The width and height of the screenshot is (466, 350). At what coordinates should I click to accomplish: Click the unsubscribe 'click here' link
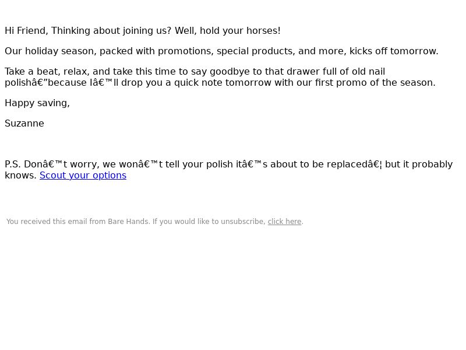[x=284, y=222]
